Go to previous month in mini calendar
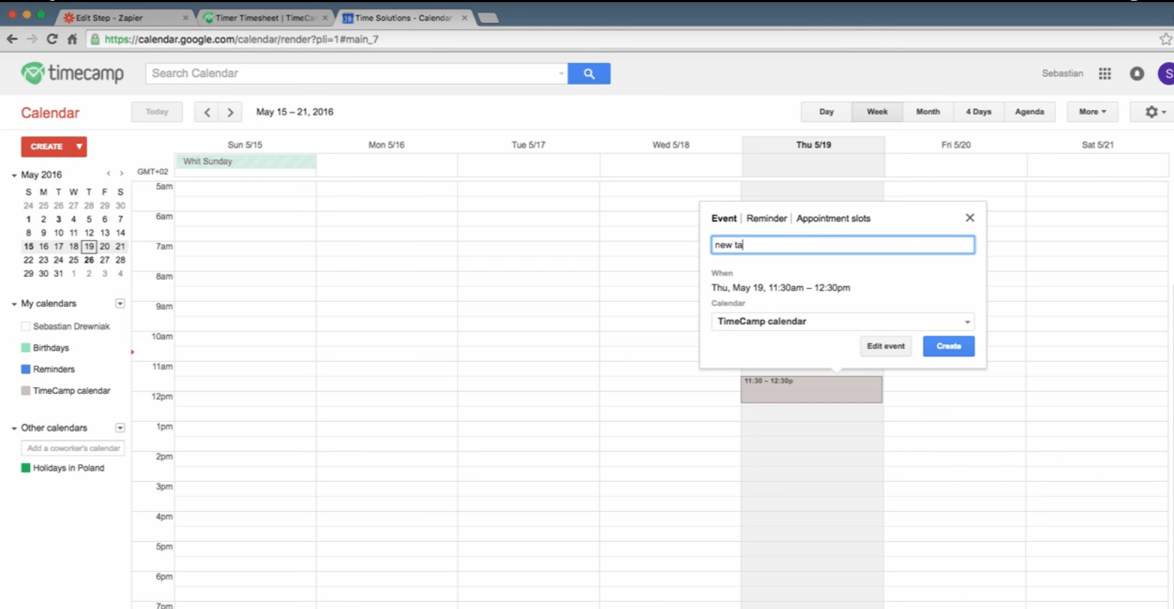Viewport: 1174px width, 609px height. tap(109, 173)
